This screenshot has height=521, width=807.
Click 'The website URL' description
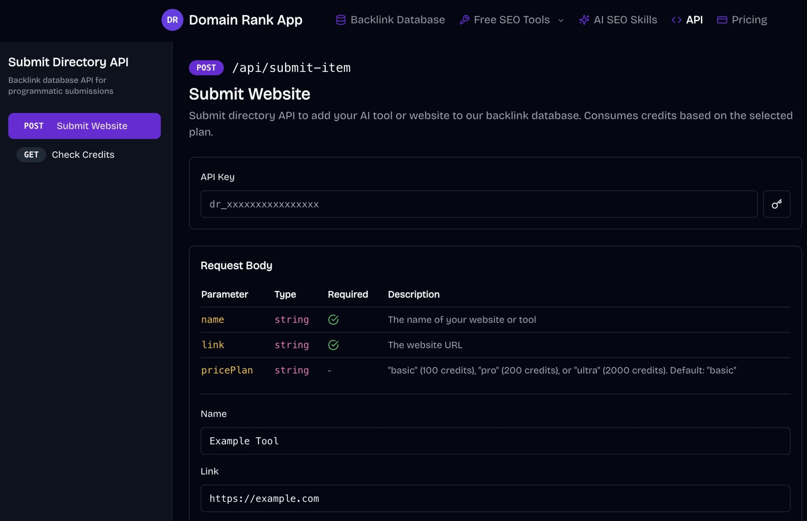[x=425, y=345]
